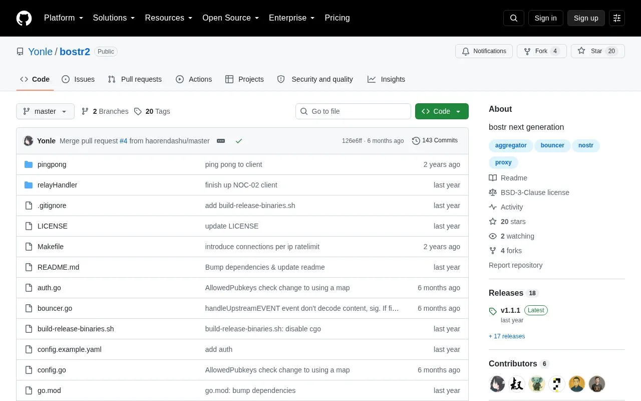Screen dimensions: 641x401
Task: Open the 20 Tags link
Action: point(152,111)
